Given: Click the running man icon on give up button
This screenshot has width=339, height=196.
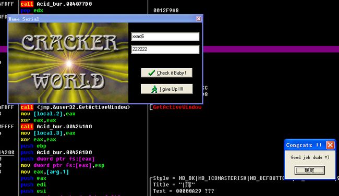Looking at the screenshot, I should tap(154, 89).
